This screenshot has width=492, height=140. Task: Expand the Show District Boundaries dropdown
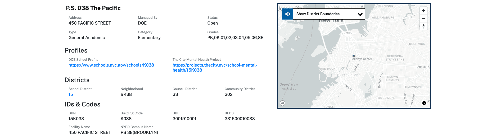pyautogui.click(x=329, y=14)
